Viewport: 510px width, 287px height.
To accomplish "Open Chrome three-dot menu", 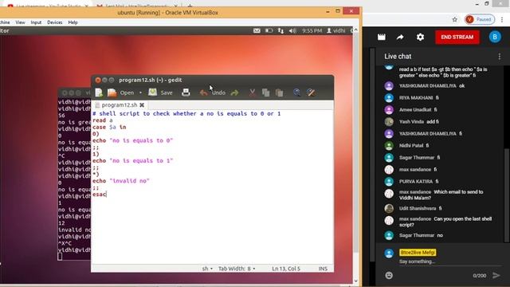I will [x=502, y=19].
